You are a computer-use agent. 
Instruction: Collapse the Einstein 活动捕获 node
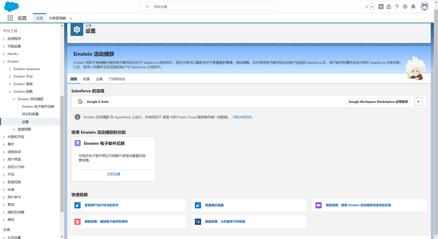pos(14,99)
